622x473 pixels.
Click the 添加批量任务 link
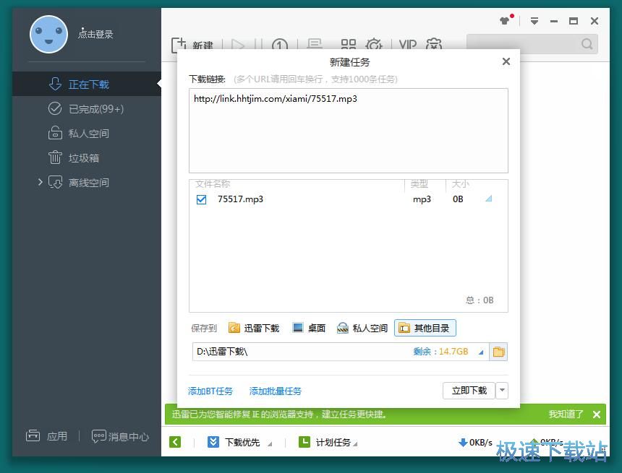click(276, 391)
